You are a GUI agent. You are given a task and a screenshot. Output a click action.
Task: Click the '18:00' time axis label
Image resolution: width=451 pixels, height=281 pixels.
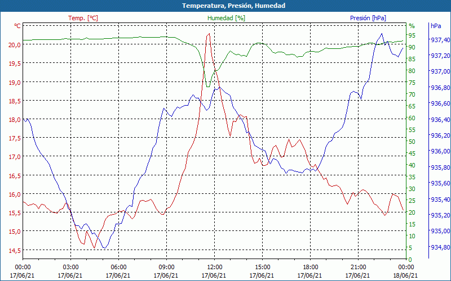pyautogui.click(x=311, y=268)
